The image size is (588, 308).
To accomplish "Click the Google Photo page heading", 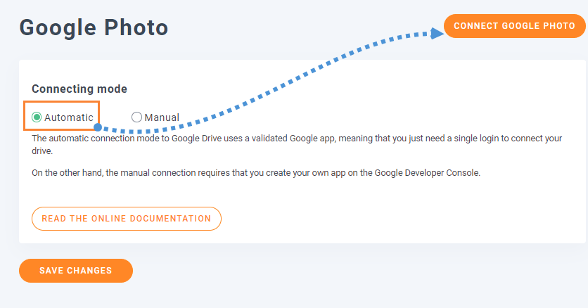I will click(94, 27).
